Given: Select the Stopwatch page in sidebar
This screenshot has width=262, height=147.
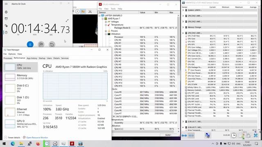Looking at the screenshot, I should tap(6, 32).
